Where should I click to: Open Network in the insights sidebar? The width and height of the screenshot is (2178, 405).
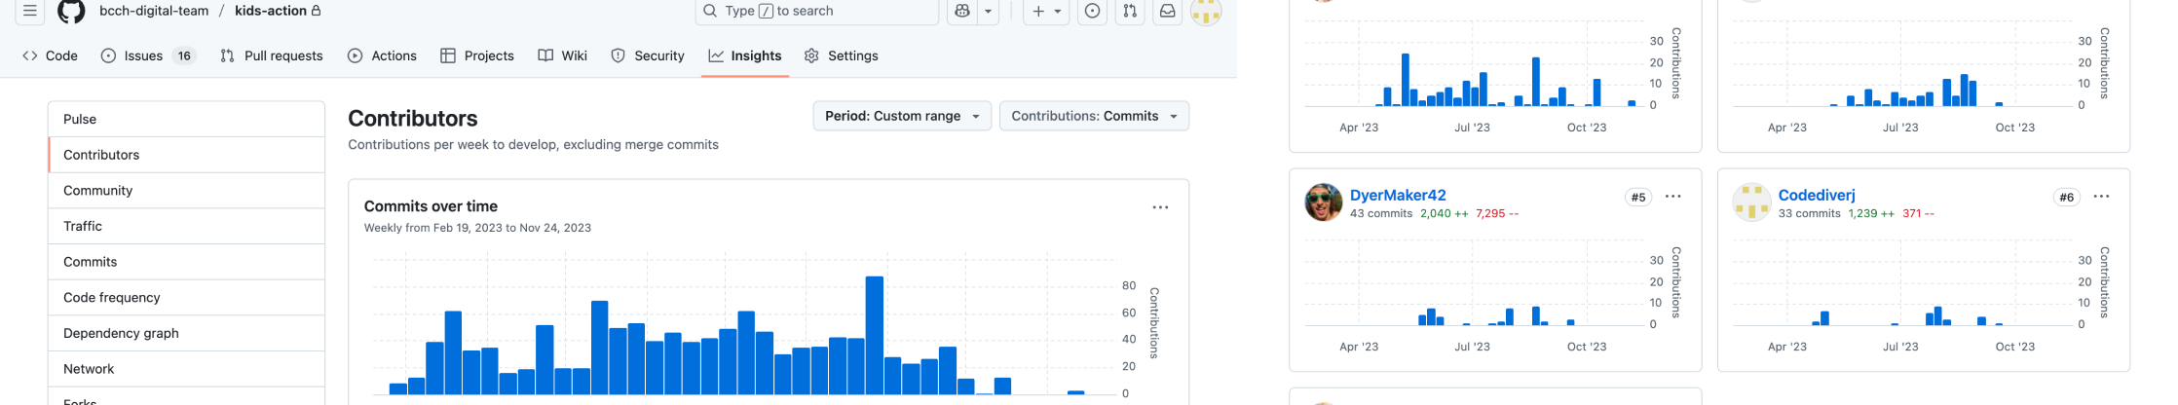click(x=186, y=369)
